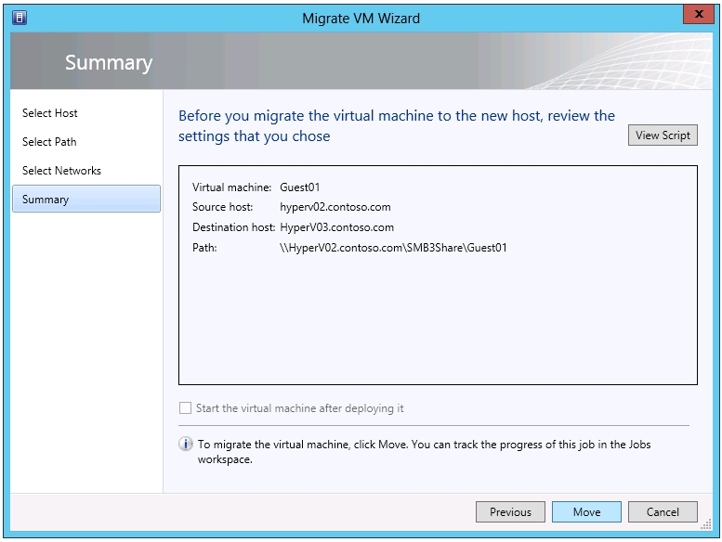722x542 pixels.
Task: Open the Select Path step
Action: tap(49, 142)
